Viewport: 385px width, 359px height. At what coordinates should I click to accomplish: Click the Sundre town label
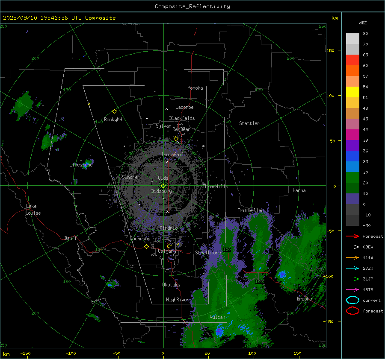coord(130,177)
